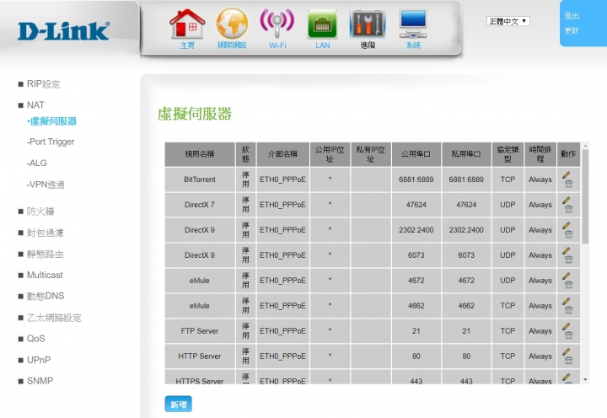Click the 規則名稱 column header
The height and width of the screenshot is (418, 607).
click(200, 154)
